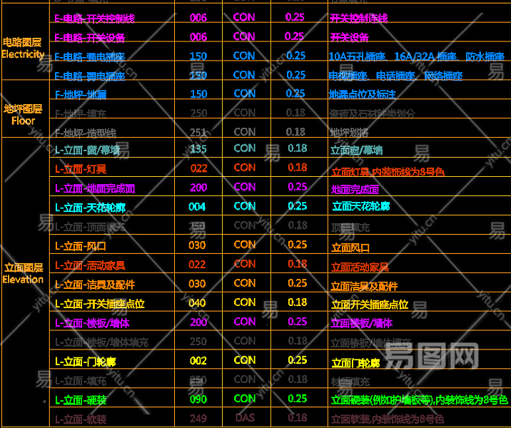Image resolution: width=511 pixels, height=428 pixels.
Task: Click the description '电视插座、电话插座、网络插座'
Action: point(396,76)
